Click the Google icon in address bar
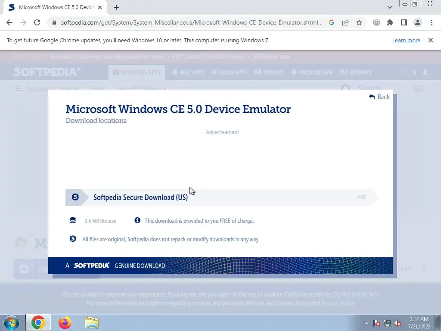The image size is (441, 331). click(332, 22)
